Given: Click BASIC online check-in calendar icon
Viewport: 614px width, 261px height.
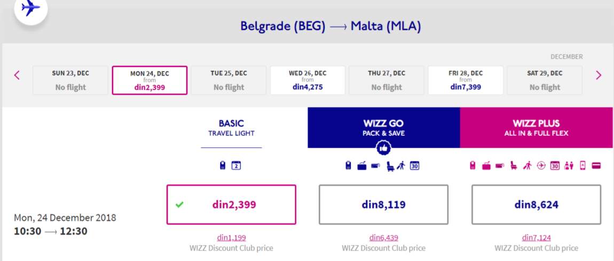Looking at the screenshot, I should [236, 166].
